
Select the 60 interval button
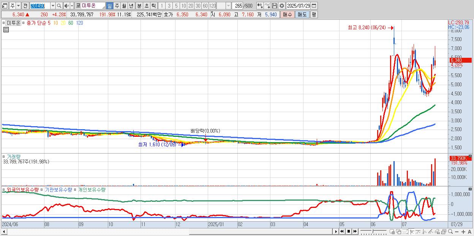205,6
